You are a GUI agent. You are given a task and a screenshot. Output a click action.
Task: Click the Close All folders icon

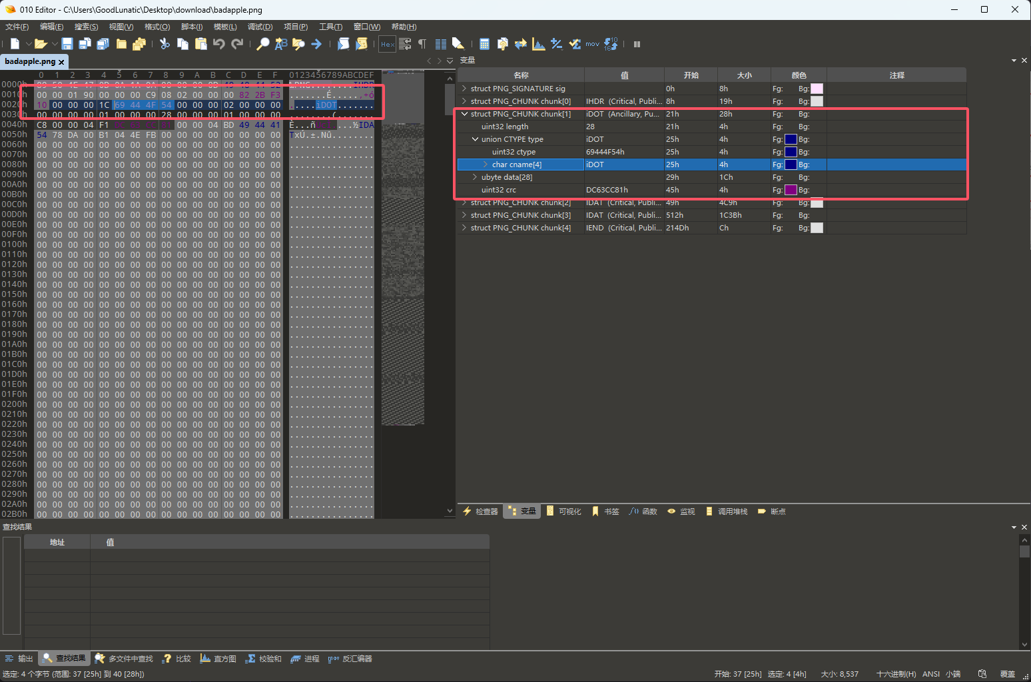click(x=139, y=44)
